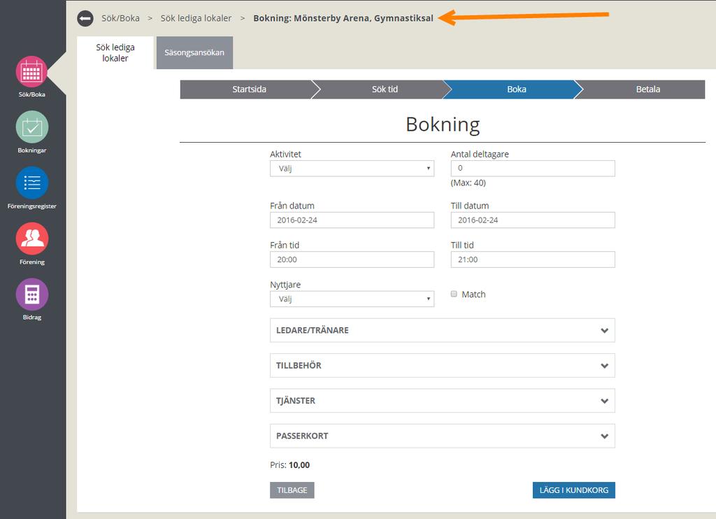Go back using the round arrow icon
This screenshot has height=519, width=716.
coord(85,18)
